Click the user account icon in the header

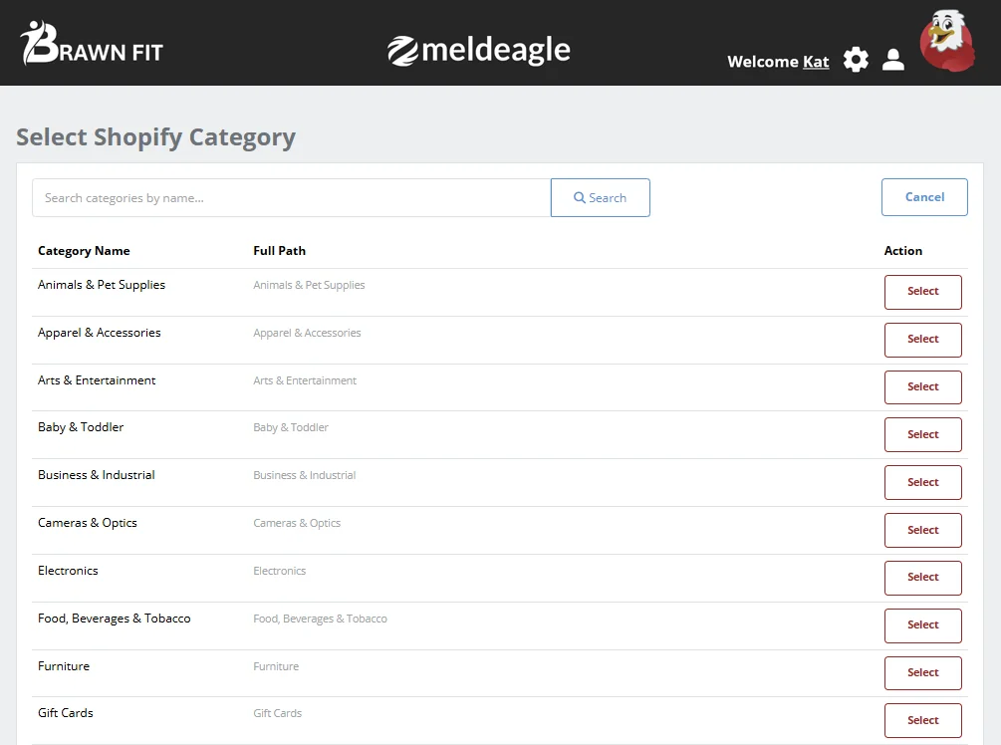[x=893, y=60]
